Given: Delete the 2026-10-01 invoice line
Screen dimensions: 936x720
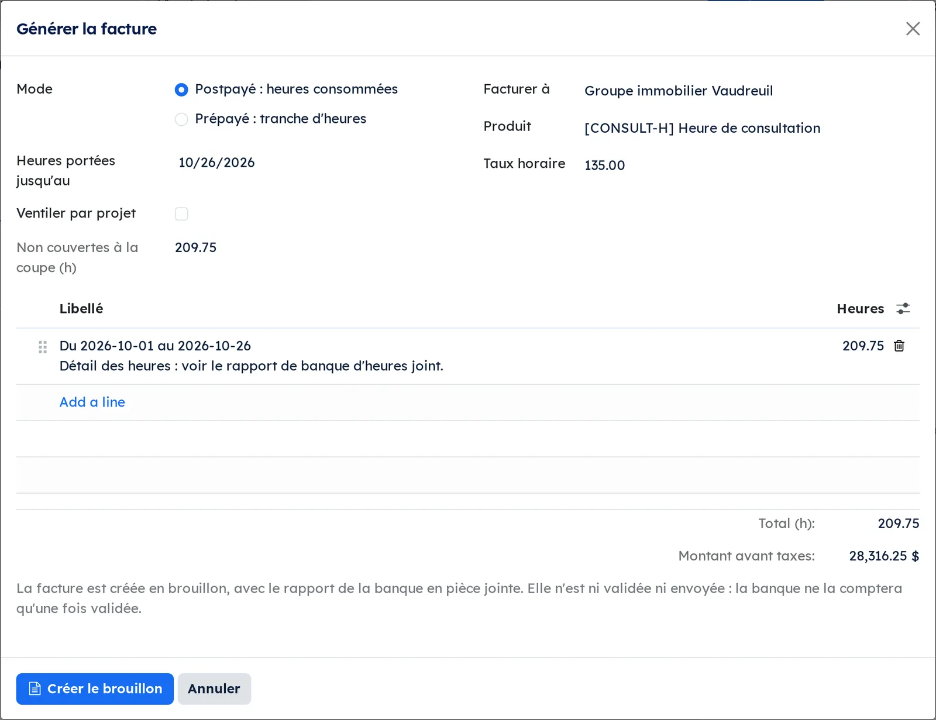Looking at the screenshot, I should [899, 346].
